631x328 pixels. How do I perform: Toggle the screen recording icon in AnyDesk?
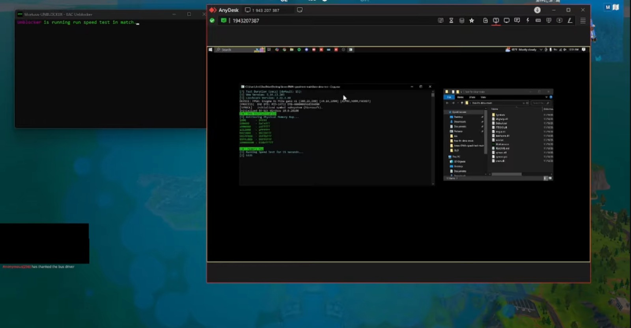[559, 20]
